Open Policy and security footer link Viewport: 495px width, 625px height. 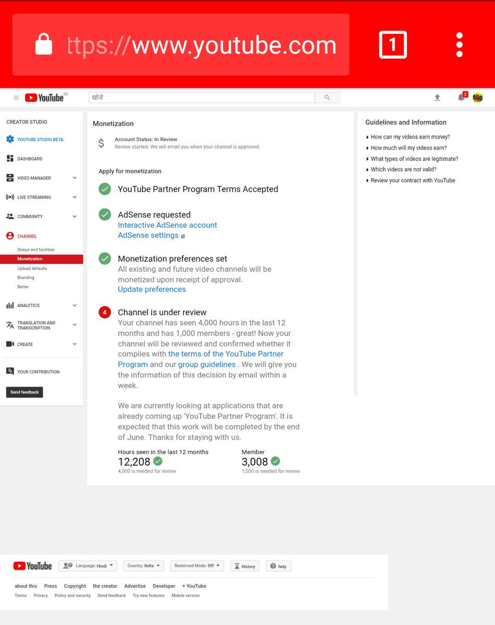(72, 595)
